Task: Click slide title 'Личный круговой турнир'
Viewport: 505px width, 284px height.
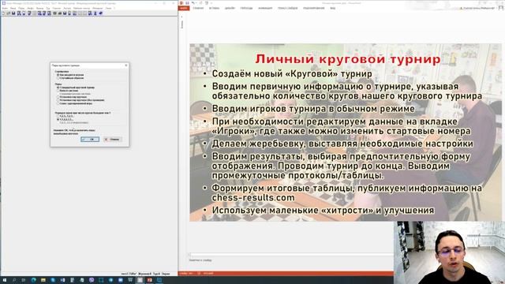Action: coord(348,59)
